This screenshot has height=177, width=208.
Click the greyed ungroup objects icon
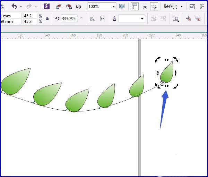(153, 18)
